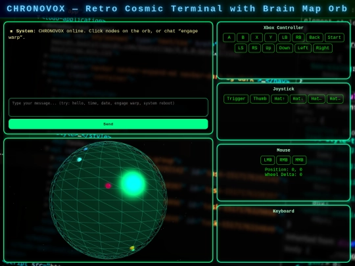Select the large glowing cyan orb node
355x266 pixels.
coord(133,184)
